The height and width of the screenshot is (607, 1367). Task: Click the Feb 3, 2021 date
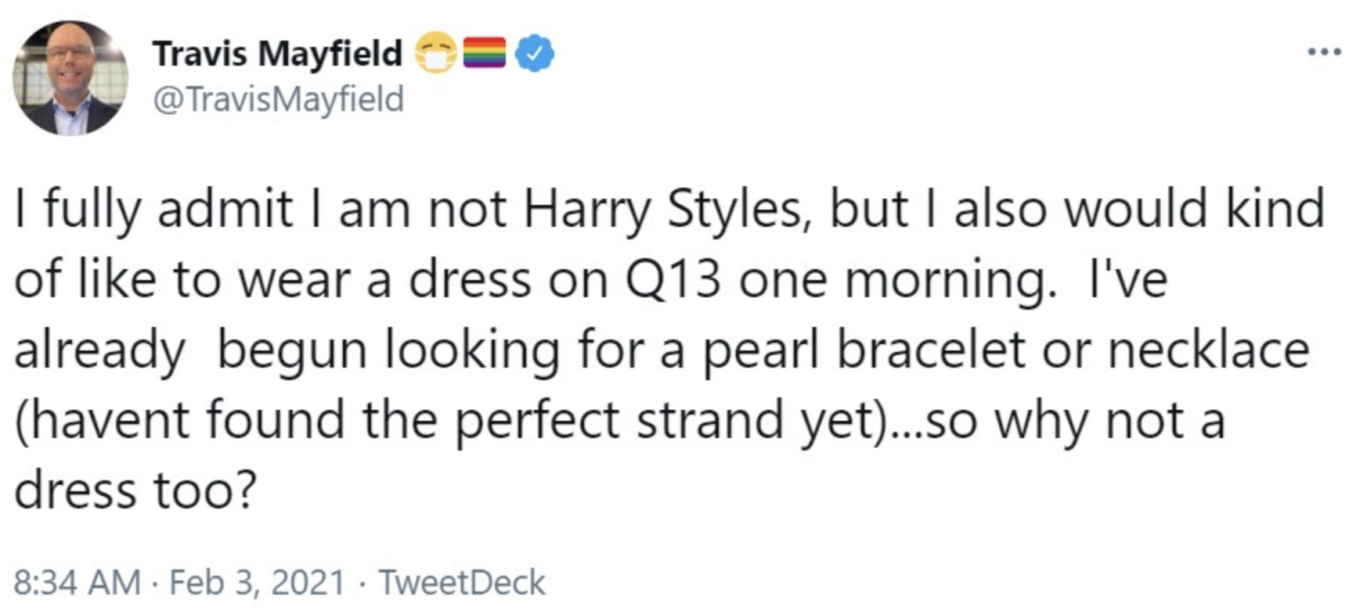coord(257,583)
